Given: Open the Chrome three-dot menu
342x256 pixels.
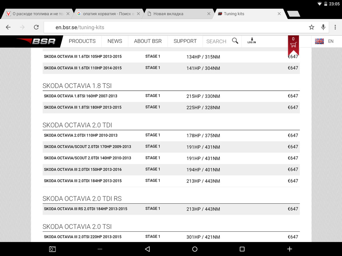Looking at the screenshot, I should pos(335,27).
